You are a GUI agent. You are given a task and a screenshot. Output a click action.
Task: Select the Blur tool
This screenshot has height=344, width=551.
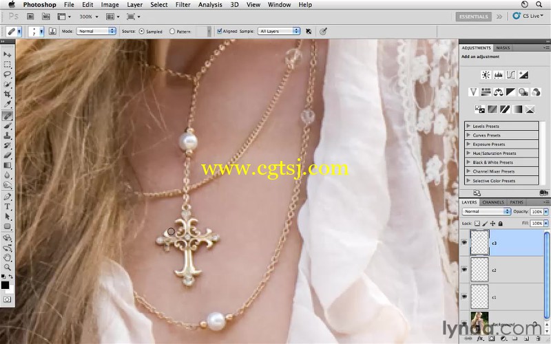[x=8, y=175]
